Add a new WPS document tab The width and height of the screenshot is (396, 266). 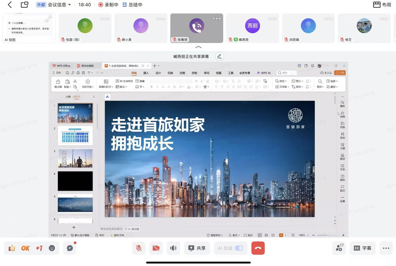[x=154, y=66]
